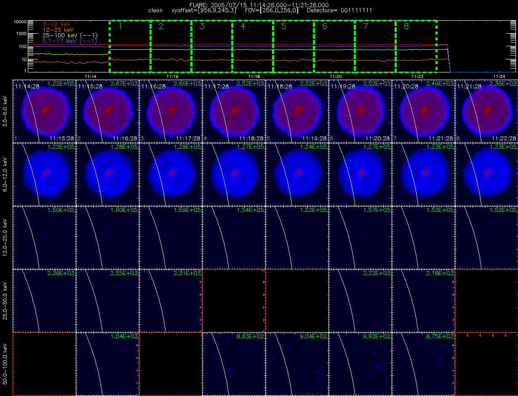Select interval 1 label in the light curve
The height and width of the screenshot is (396, 518).
click(120, 27)
